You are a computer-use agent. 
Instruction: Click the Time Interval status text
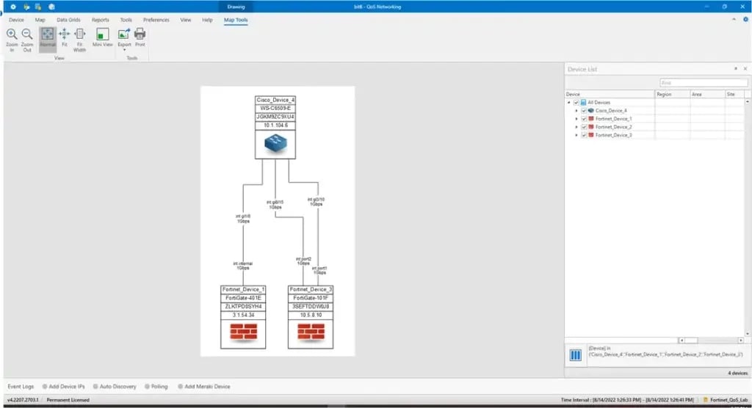point(627,400)
